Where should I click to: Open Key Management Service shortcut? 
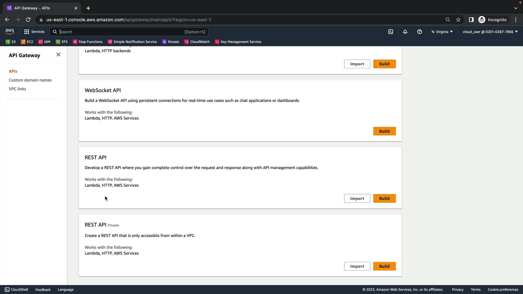pyautogui.click(x=238, y=42)
